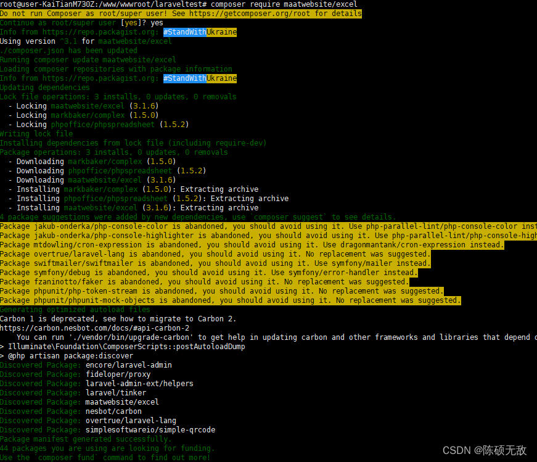Click 'Discovered Package: overtrue/laravel-lang'

pyautogui.click(x=88, y=421)
